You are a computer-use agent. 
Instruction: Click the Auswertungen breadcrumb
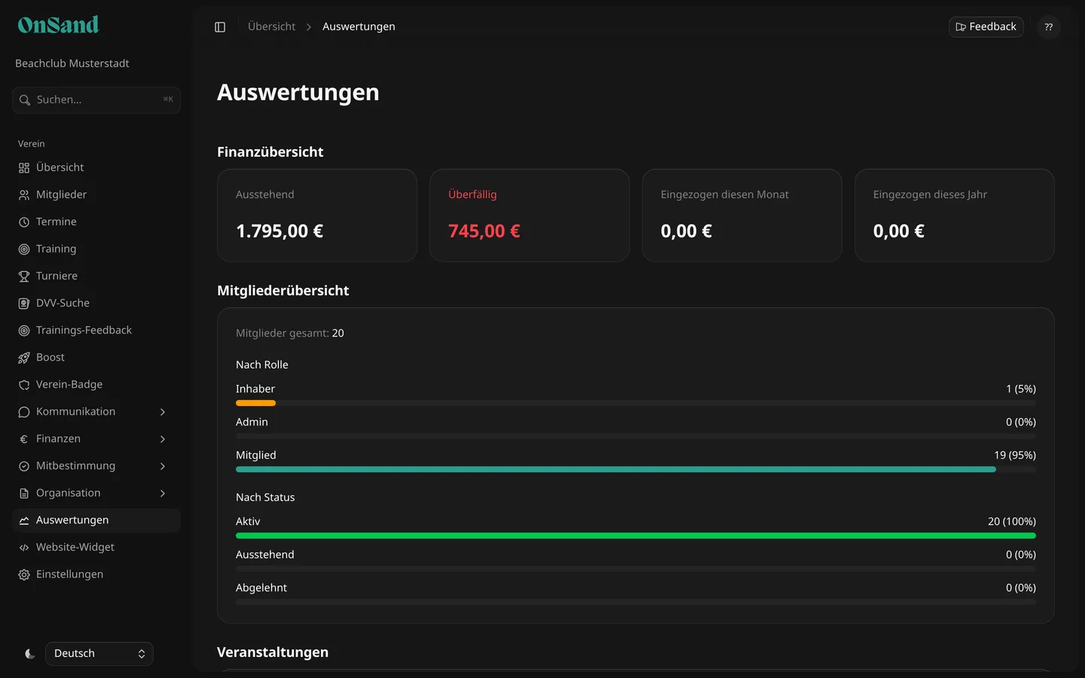(x=359, y=27)
